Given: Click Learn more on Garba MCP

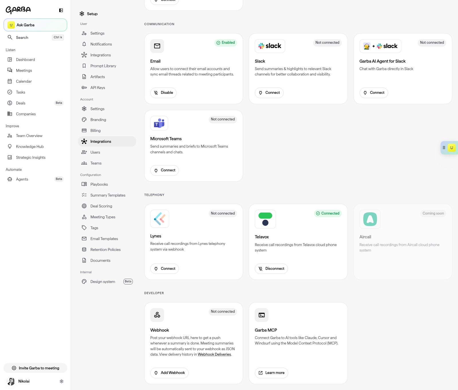Looking at the screenshot, I should pos(271,373).
